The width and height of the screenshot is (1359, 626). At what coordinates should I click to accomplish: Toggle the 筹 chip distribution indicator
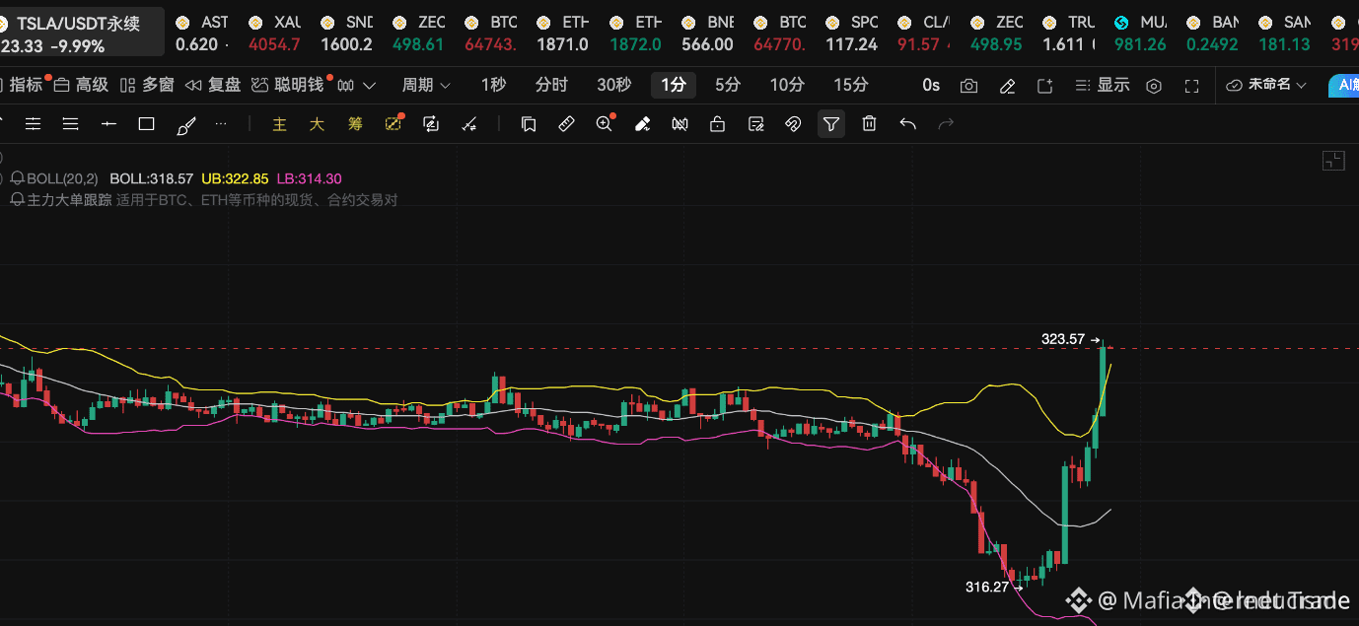point(355,124)
